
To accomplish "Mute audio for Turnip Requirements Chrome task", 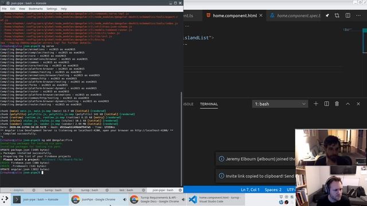I will click(183, 200).
